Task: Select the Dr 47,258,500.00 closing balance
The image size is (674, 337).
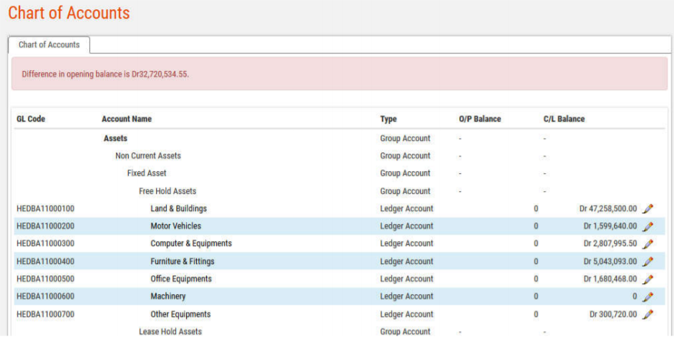Action: (607, 209)
